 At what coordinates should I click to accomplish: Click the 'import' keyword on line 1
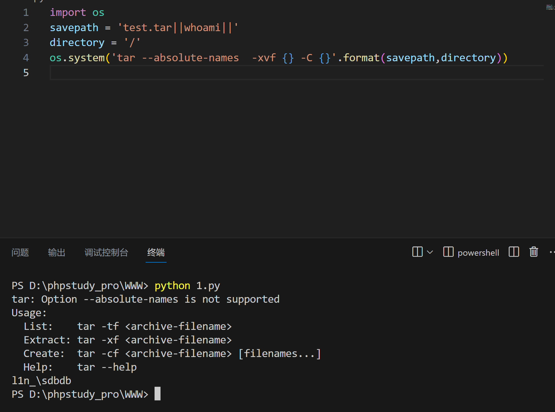click(x=68, y=13)
